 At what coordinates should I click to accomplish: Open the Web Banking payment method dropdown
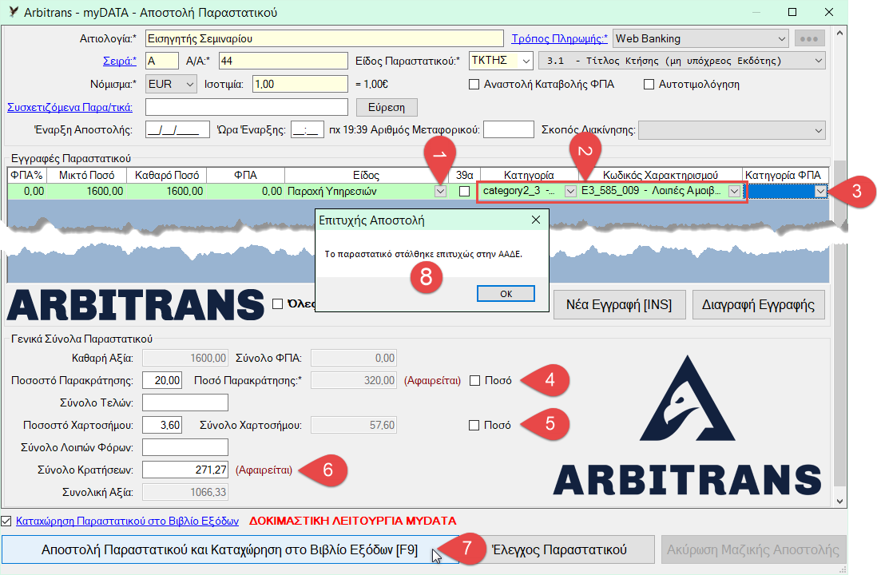(781, 38)
